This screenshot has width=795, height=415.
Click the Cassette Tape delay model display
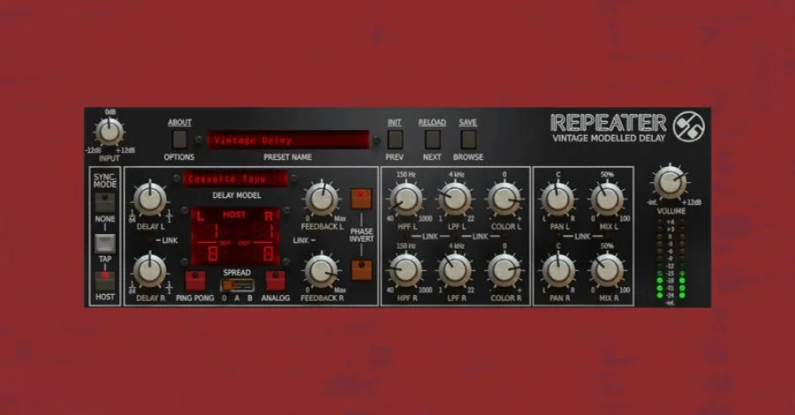point(235,179)
